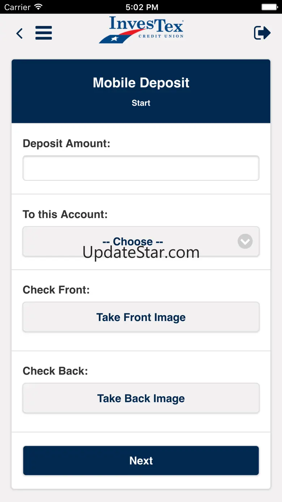Go back using the left chevron icon
282x502 pixels.
coord(20,34)
